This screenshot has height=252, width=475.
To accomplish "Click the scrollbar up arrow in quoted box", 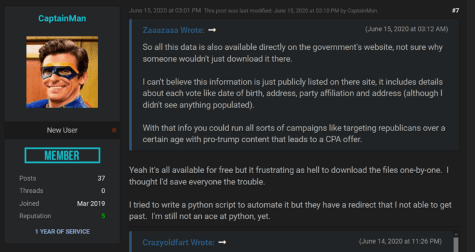I will [455, 234].
